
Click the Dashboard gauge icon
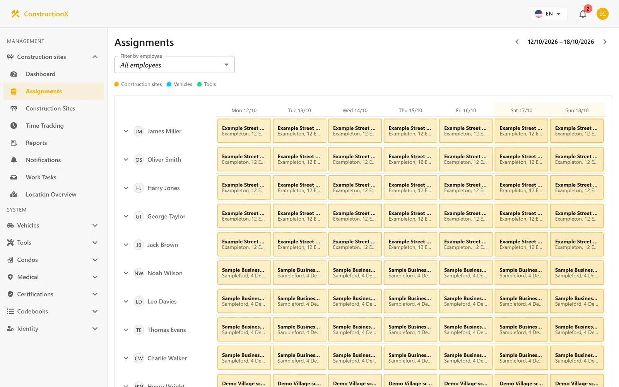point(14,74)
